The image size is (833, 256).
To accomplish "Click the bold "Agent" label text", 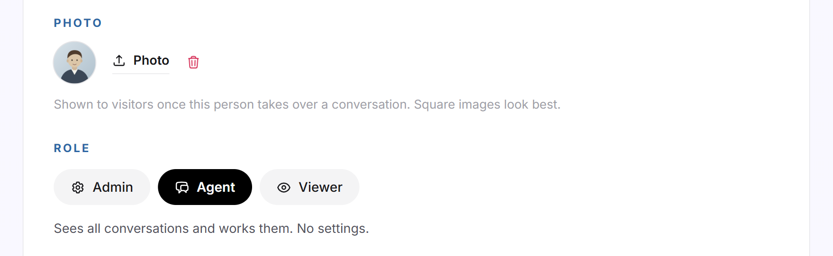I will tap(216, 188).
